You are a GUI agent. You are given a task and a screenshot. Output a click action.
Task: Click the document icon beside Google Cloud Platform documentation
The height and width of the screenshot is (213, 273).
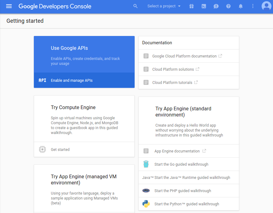coord(146,56)
